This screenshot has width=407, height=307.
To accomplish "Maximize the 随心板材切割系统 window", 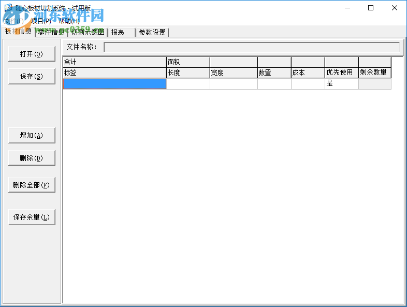I will (371, 8).
